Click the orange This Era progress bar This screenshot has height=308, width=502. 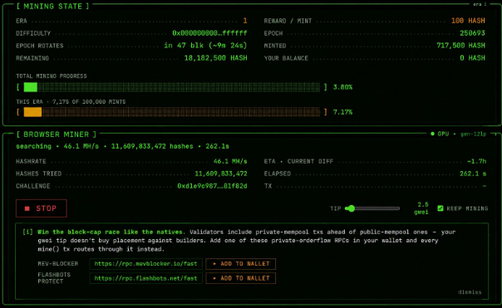(172, 112)
